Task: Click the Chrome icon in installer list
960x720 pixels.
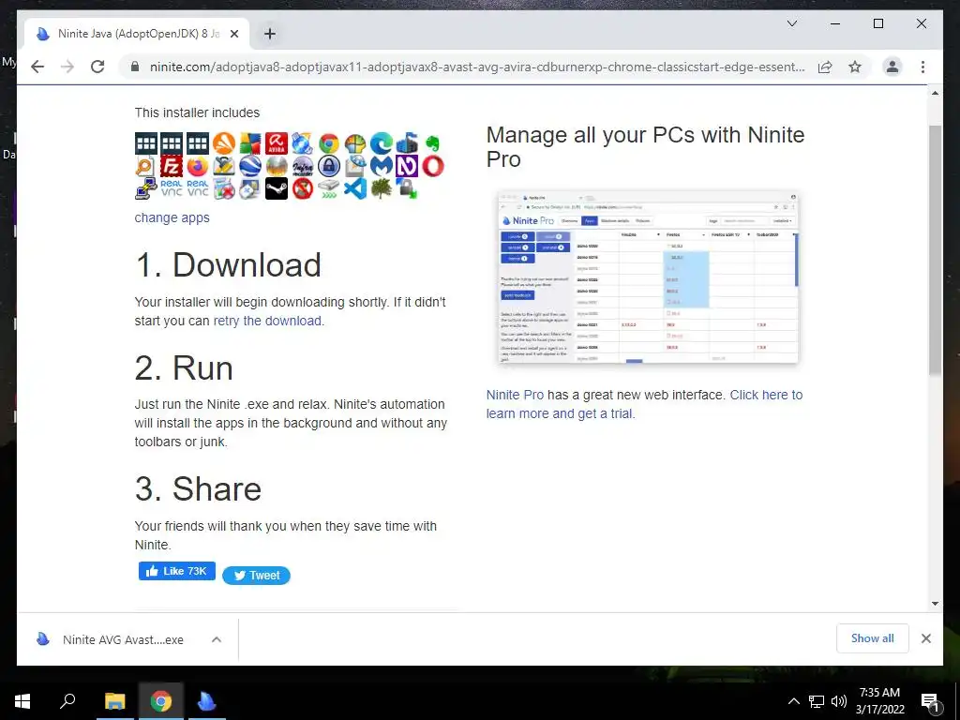Action: click(x=329, y=143)
